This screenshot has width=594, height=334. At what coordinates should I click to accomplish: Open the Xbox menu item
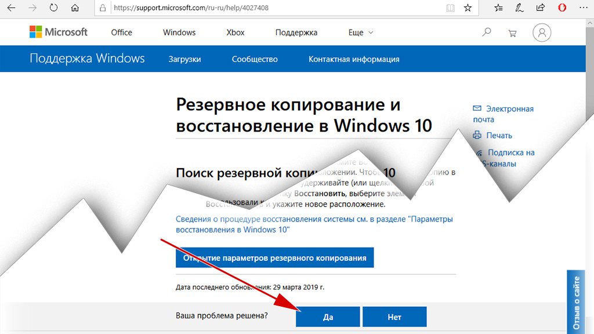click(x=236, y=32)
